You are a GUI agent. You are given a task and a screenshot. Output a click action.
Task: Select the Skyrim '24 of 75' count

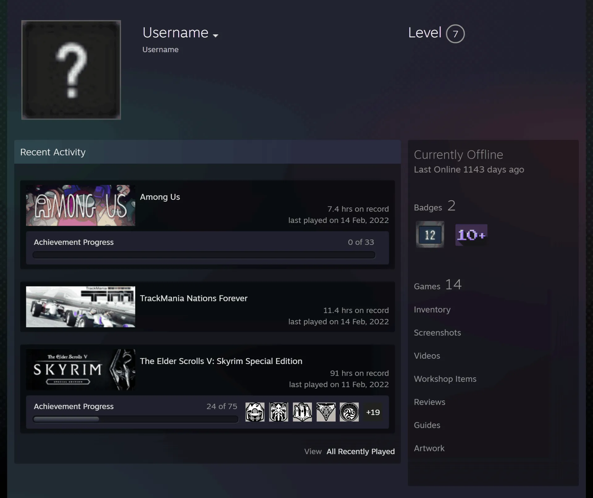tap(222, 406)
